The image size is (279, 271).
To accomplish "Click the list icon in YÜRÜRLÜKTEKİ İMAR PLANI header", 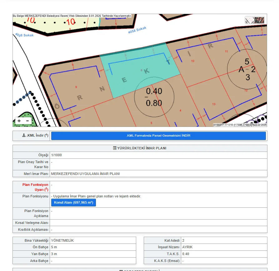I will click(x=115, y=148).
